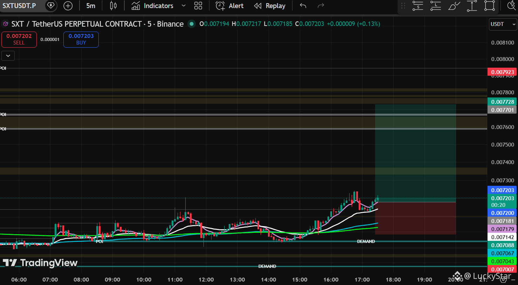Collapse the legend with the chevron button
518x285 pixels.
tap(8, 56)
